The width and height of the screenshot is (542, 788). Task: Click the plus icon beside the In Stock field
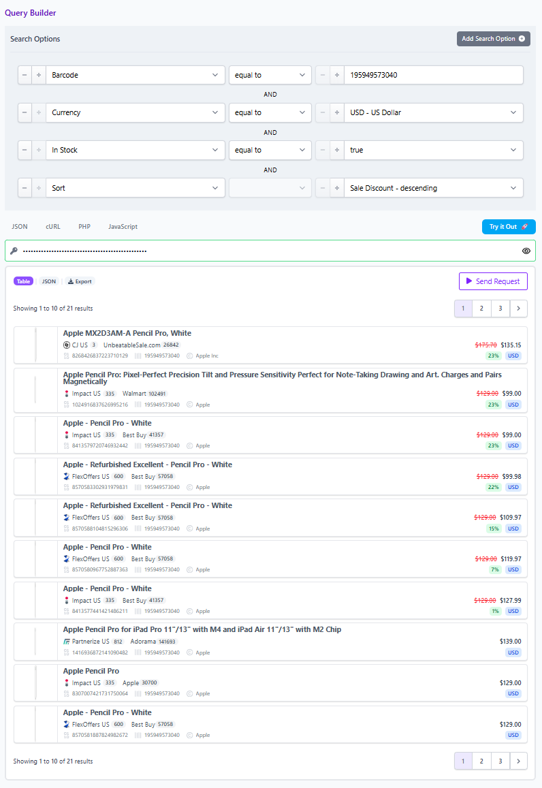(x=39, y=151)
